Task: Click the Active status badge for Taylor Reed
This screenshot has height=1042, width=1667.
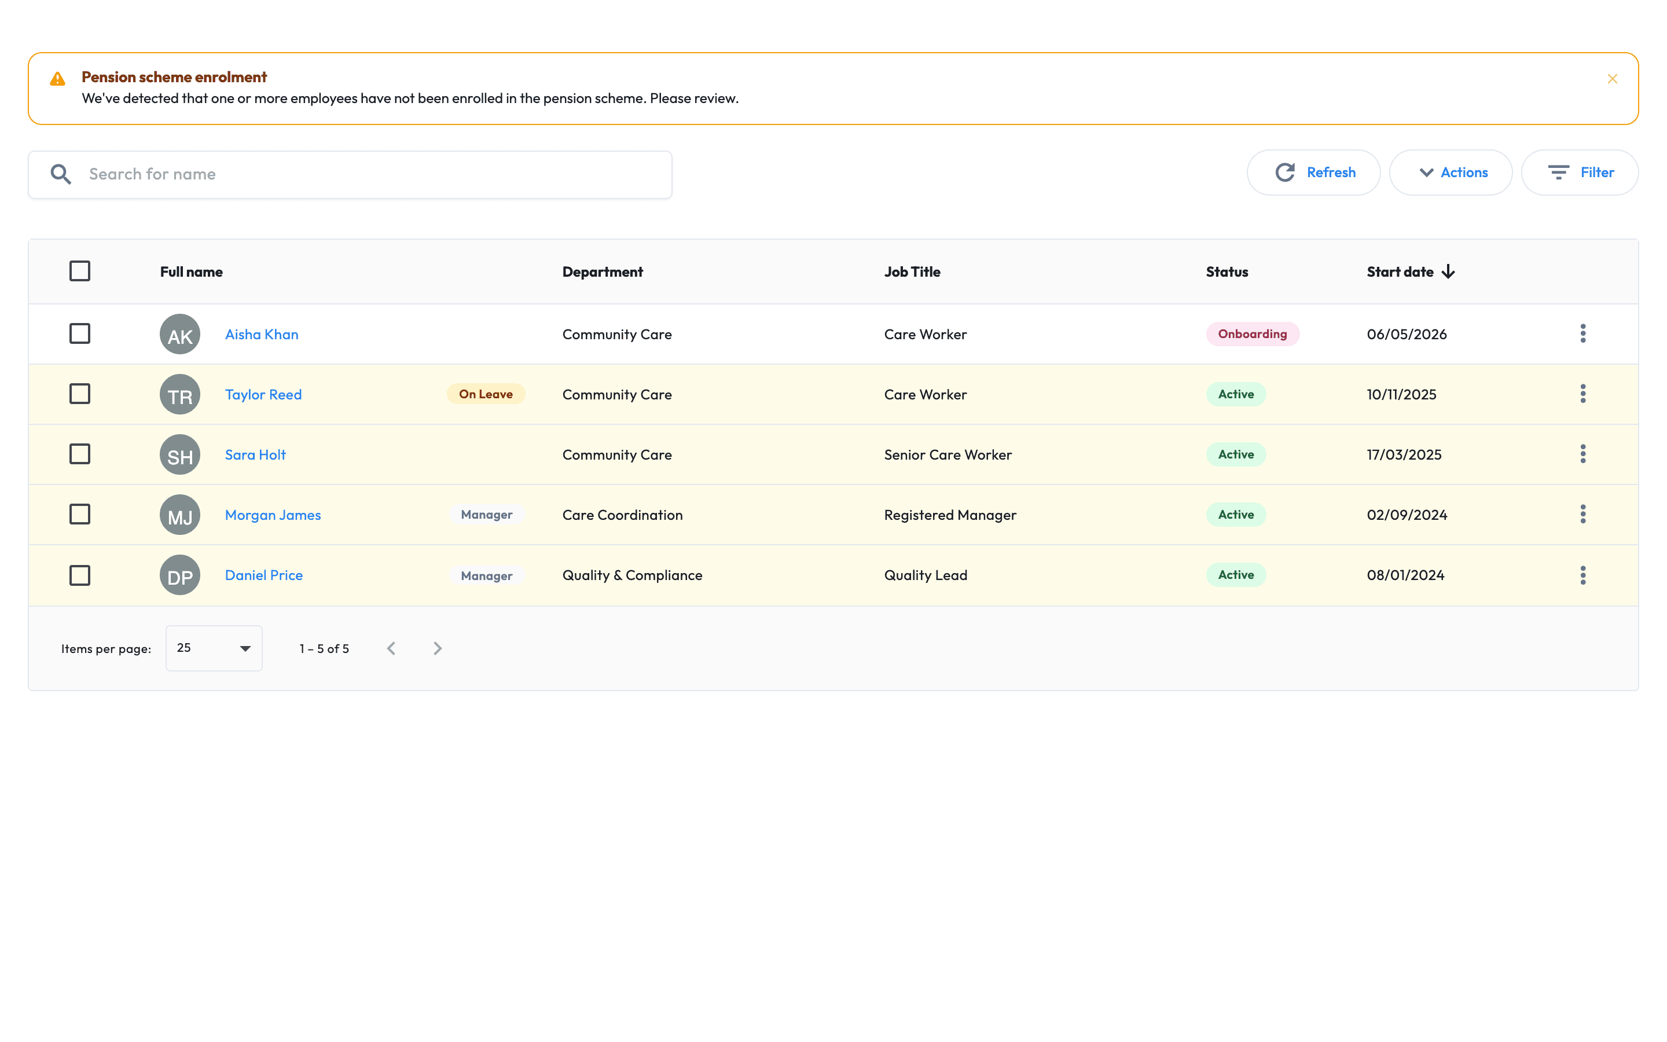Action: 1236,394
